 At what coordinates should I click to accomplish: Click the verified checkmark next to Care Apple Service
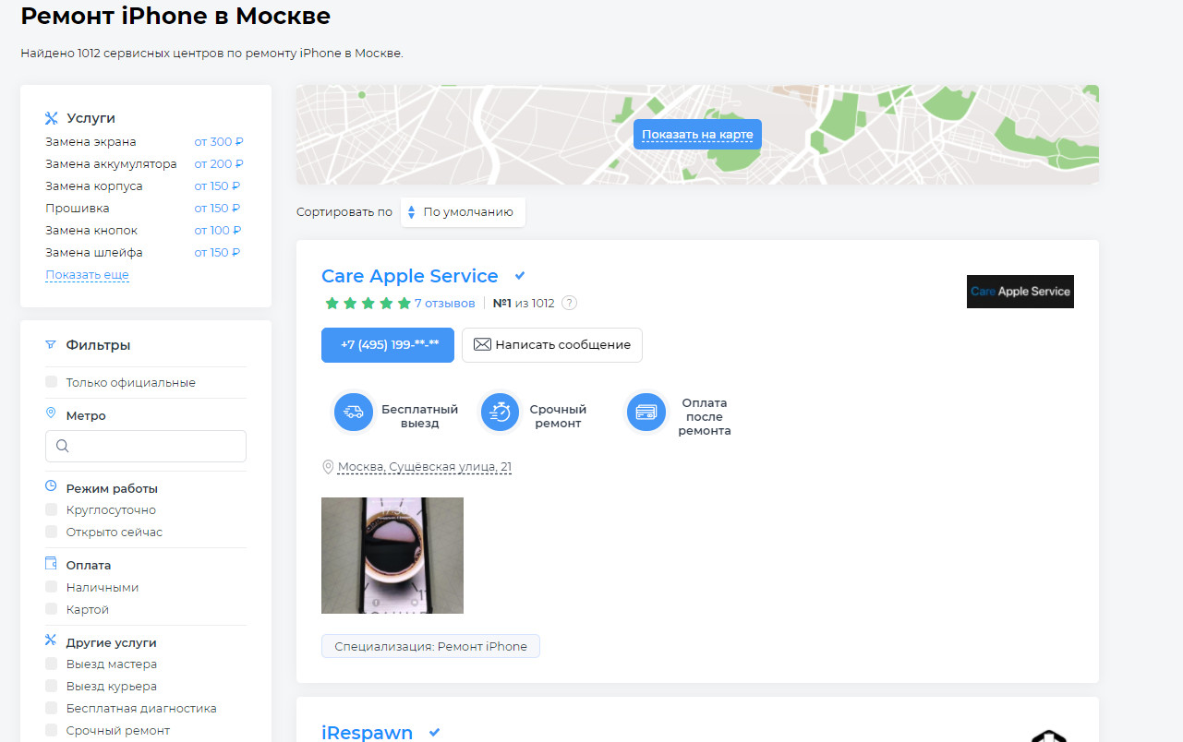[x=520, y=276]
